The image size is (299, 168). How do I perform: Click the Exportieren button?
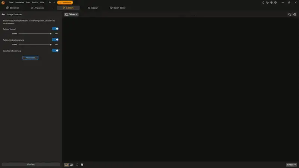coord(65,3)
